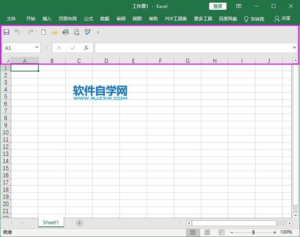Click the Save icon in quick access toolbar
Viewport: 300px width, 237px height.
point(6,32)
